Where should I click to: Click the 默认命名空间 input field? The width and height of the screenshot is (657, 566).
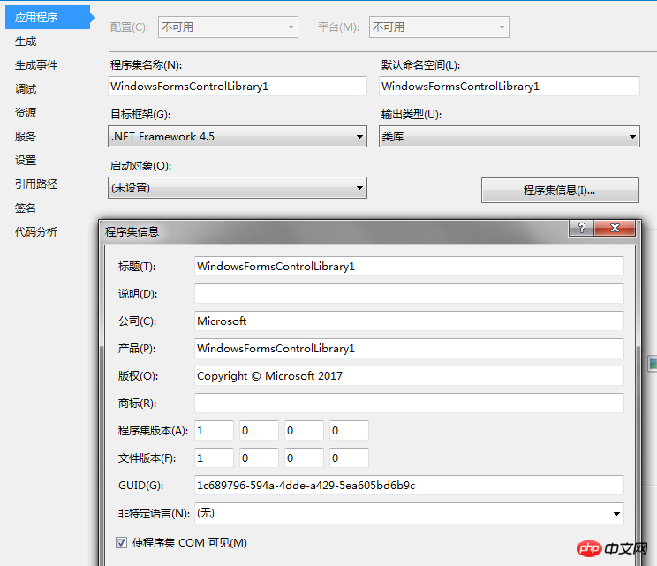(x=510, y=87)
